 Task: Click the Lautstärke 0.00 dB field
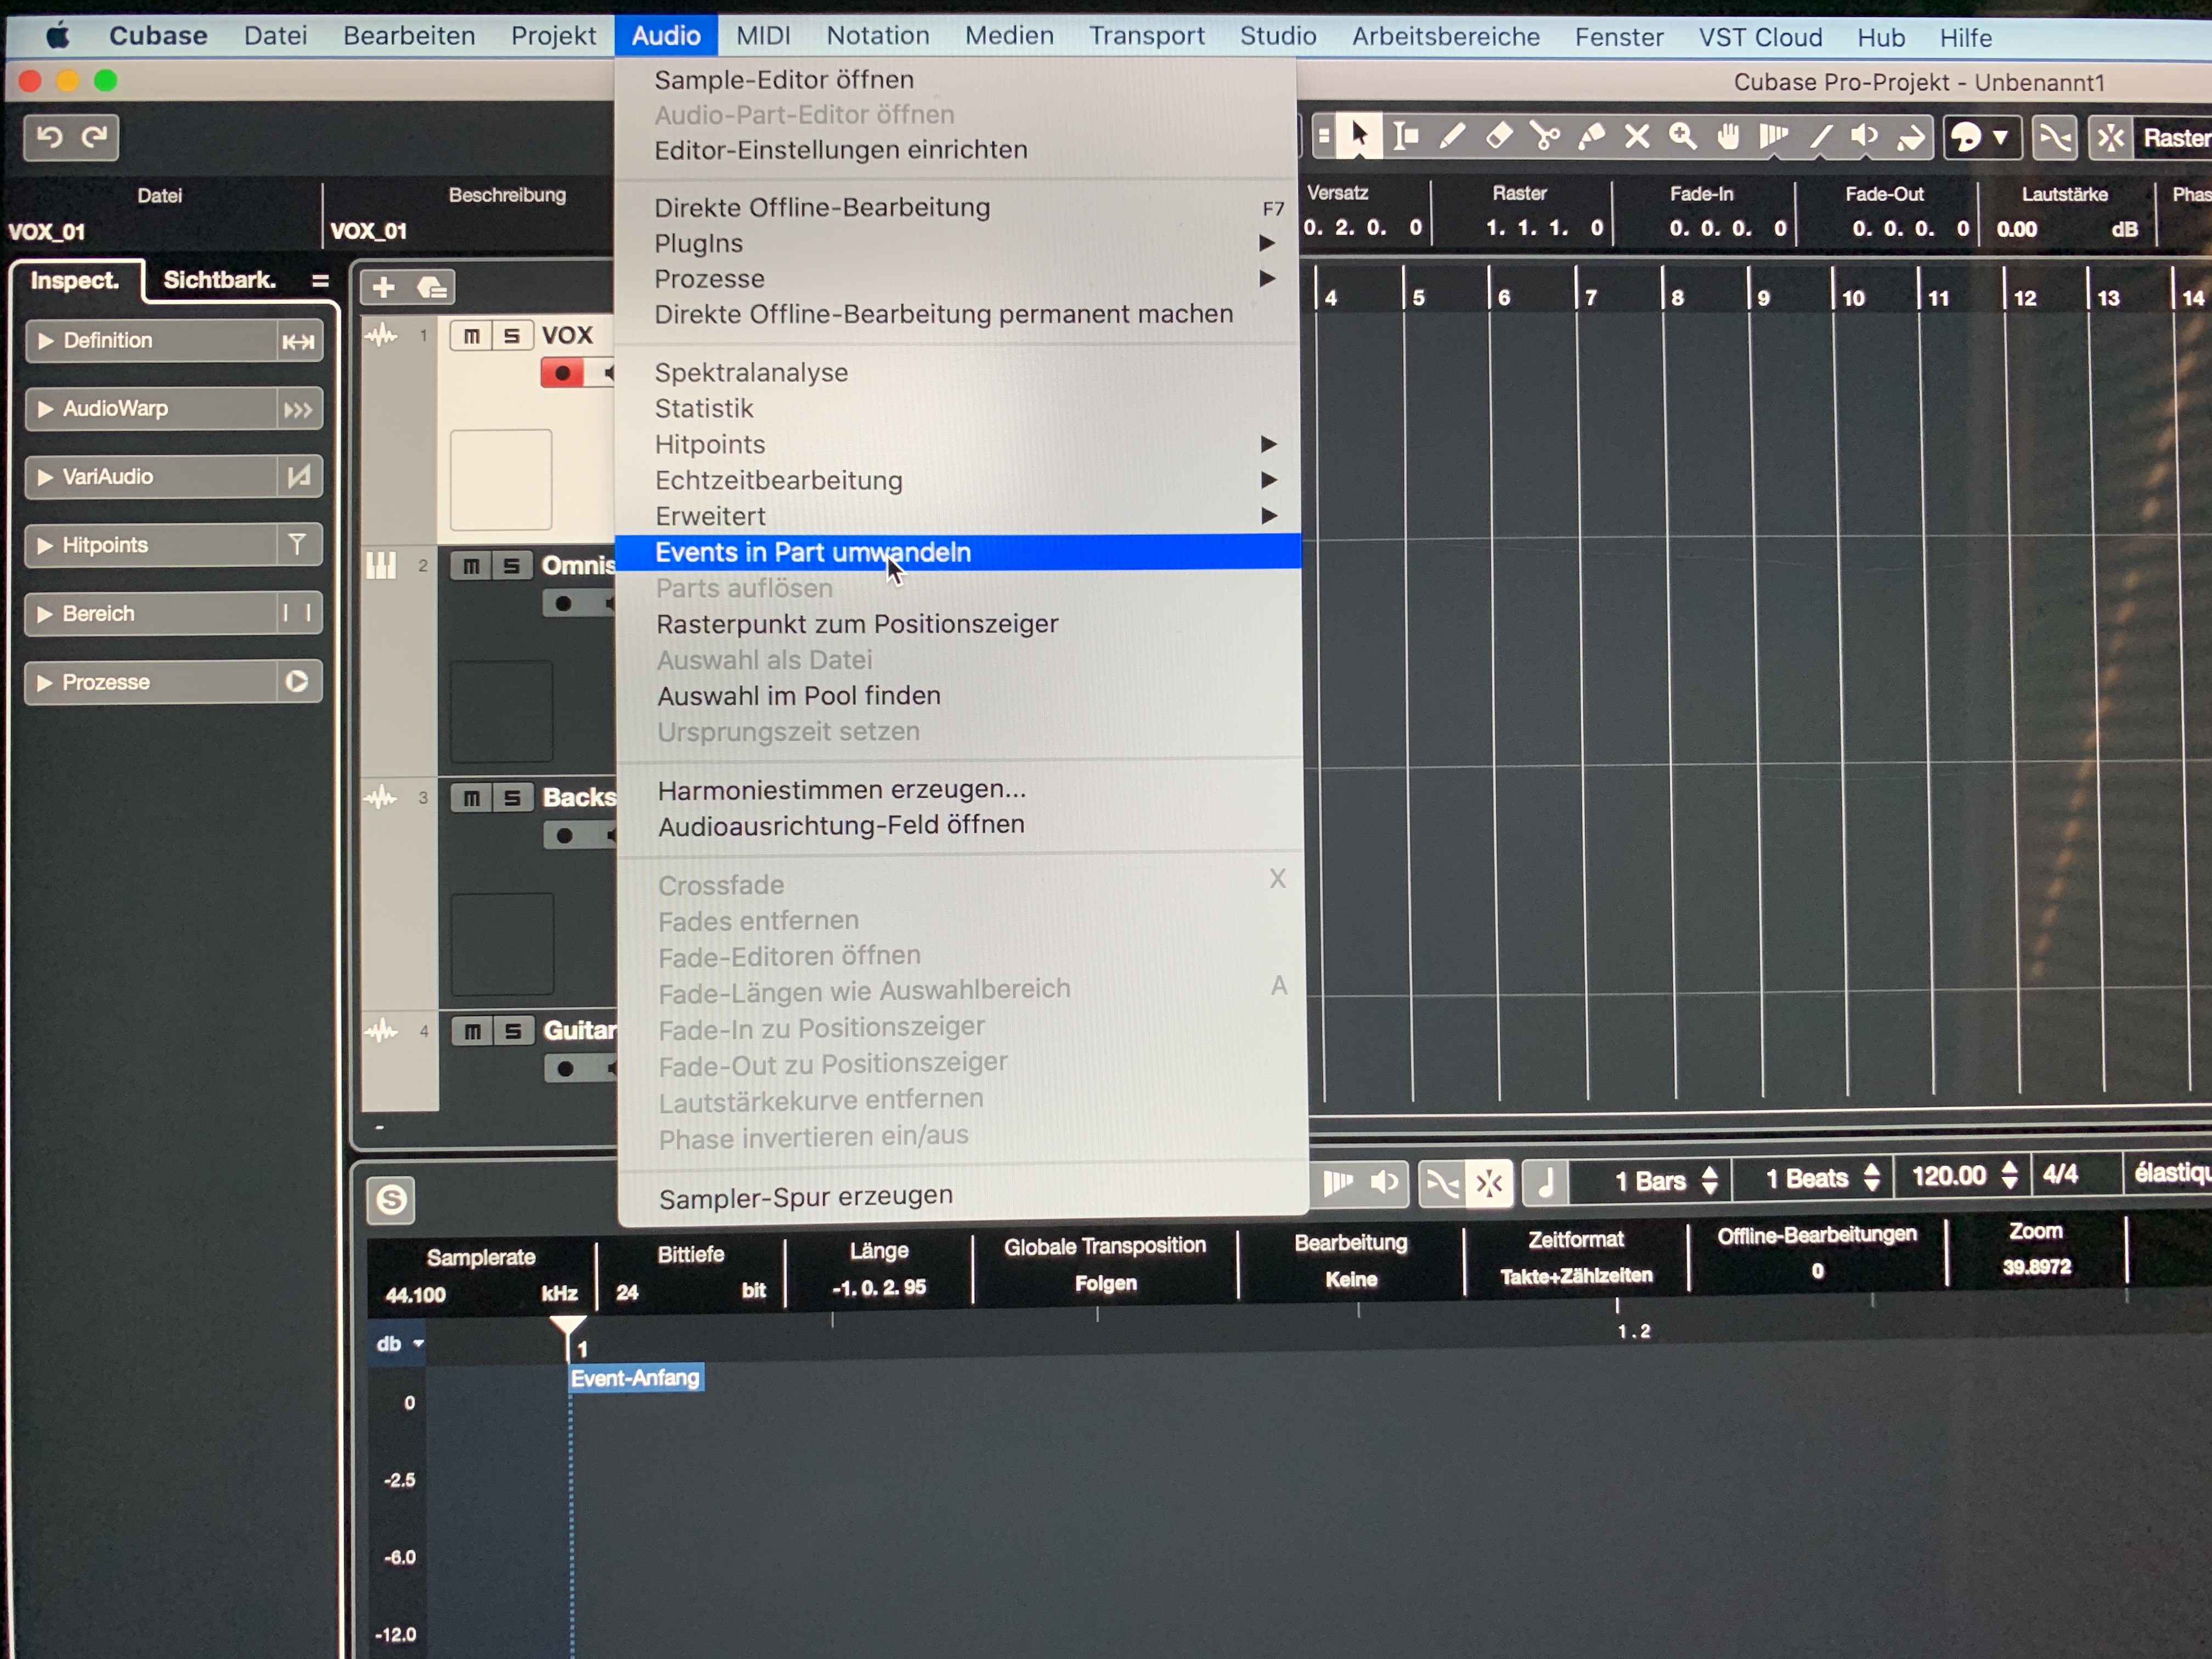tap(2066, 229)
